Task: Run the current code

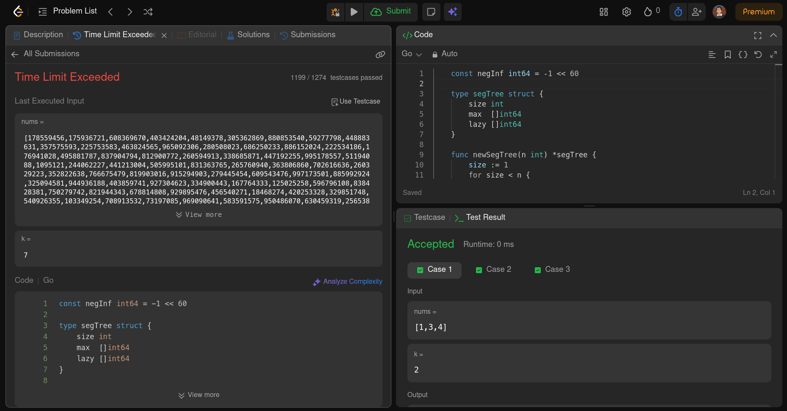Action: [x=354, y=11]
